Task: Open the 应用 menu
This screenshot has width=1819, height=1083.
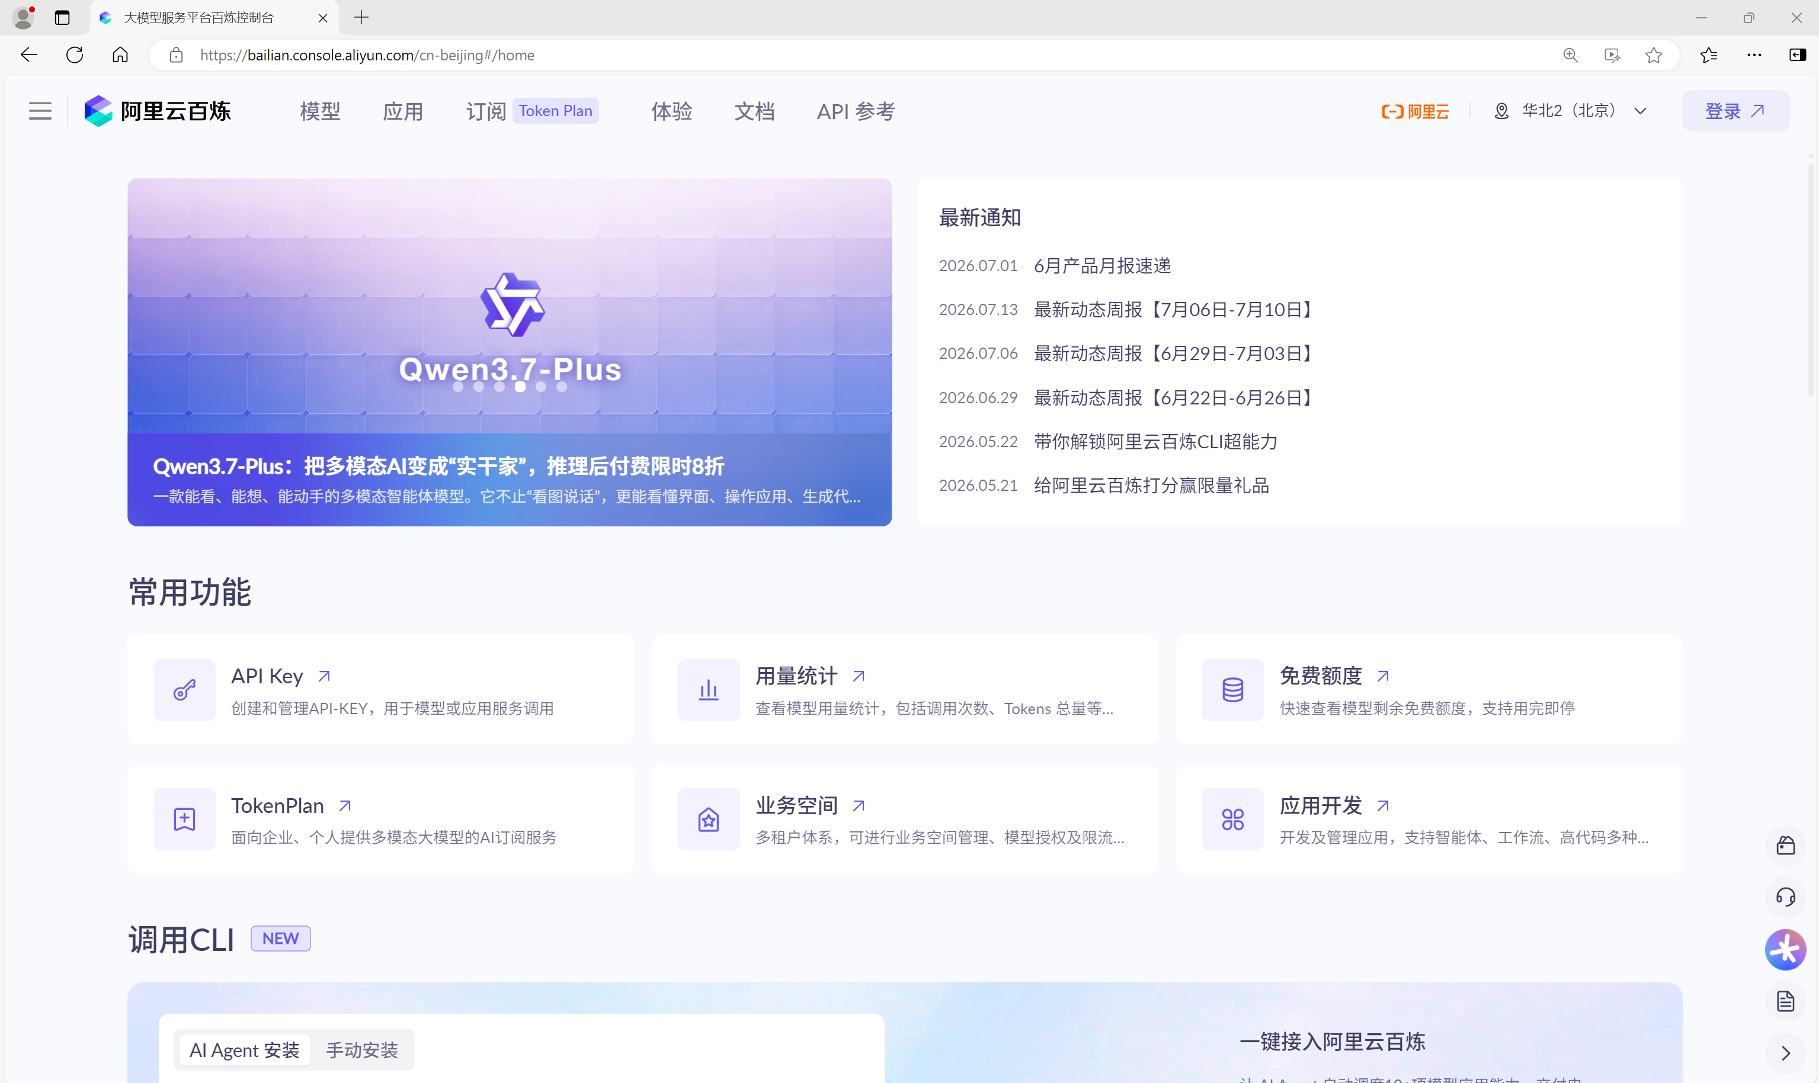Action: click(x=403, y=111)
